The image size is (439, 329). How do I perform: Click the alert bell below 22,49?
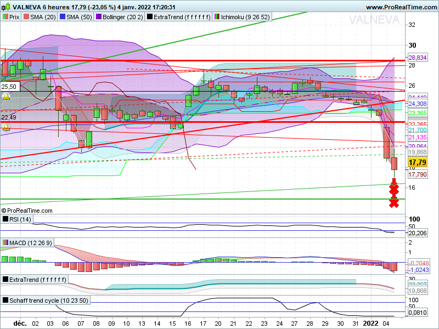pos(6,128)
